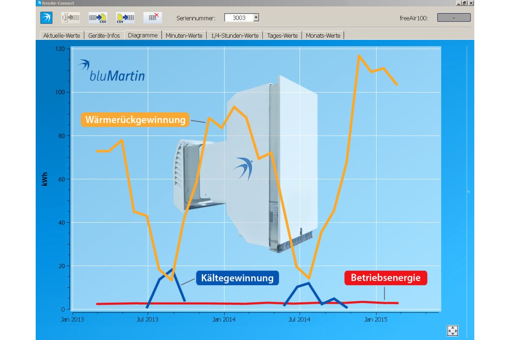
Task: Restore the window using title bar button
Action: pyautogui.click(x=464, y=3)
